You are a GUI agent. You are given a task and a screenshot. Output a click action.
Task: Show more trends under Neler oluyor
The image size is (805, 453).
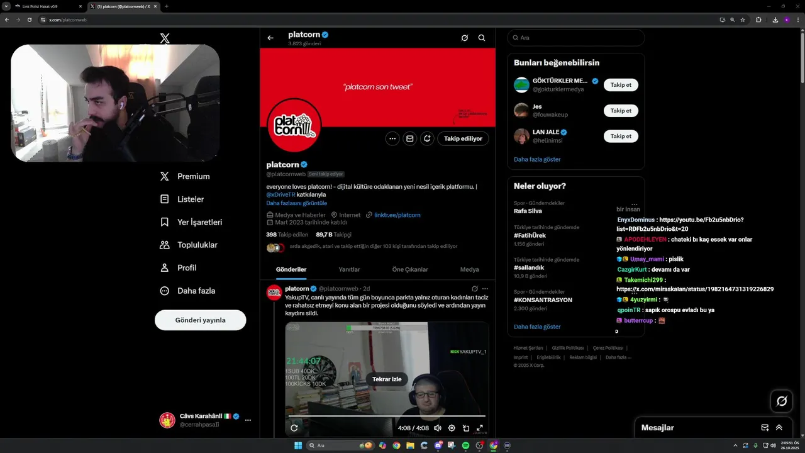(x=537, y=327)
